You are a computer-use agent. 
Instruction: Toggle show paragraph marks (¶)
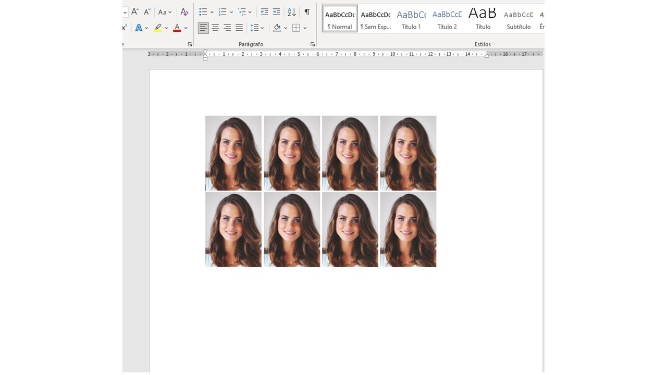tap(307, 11)
